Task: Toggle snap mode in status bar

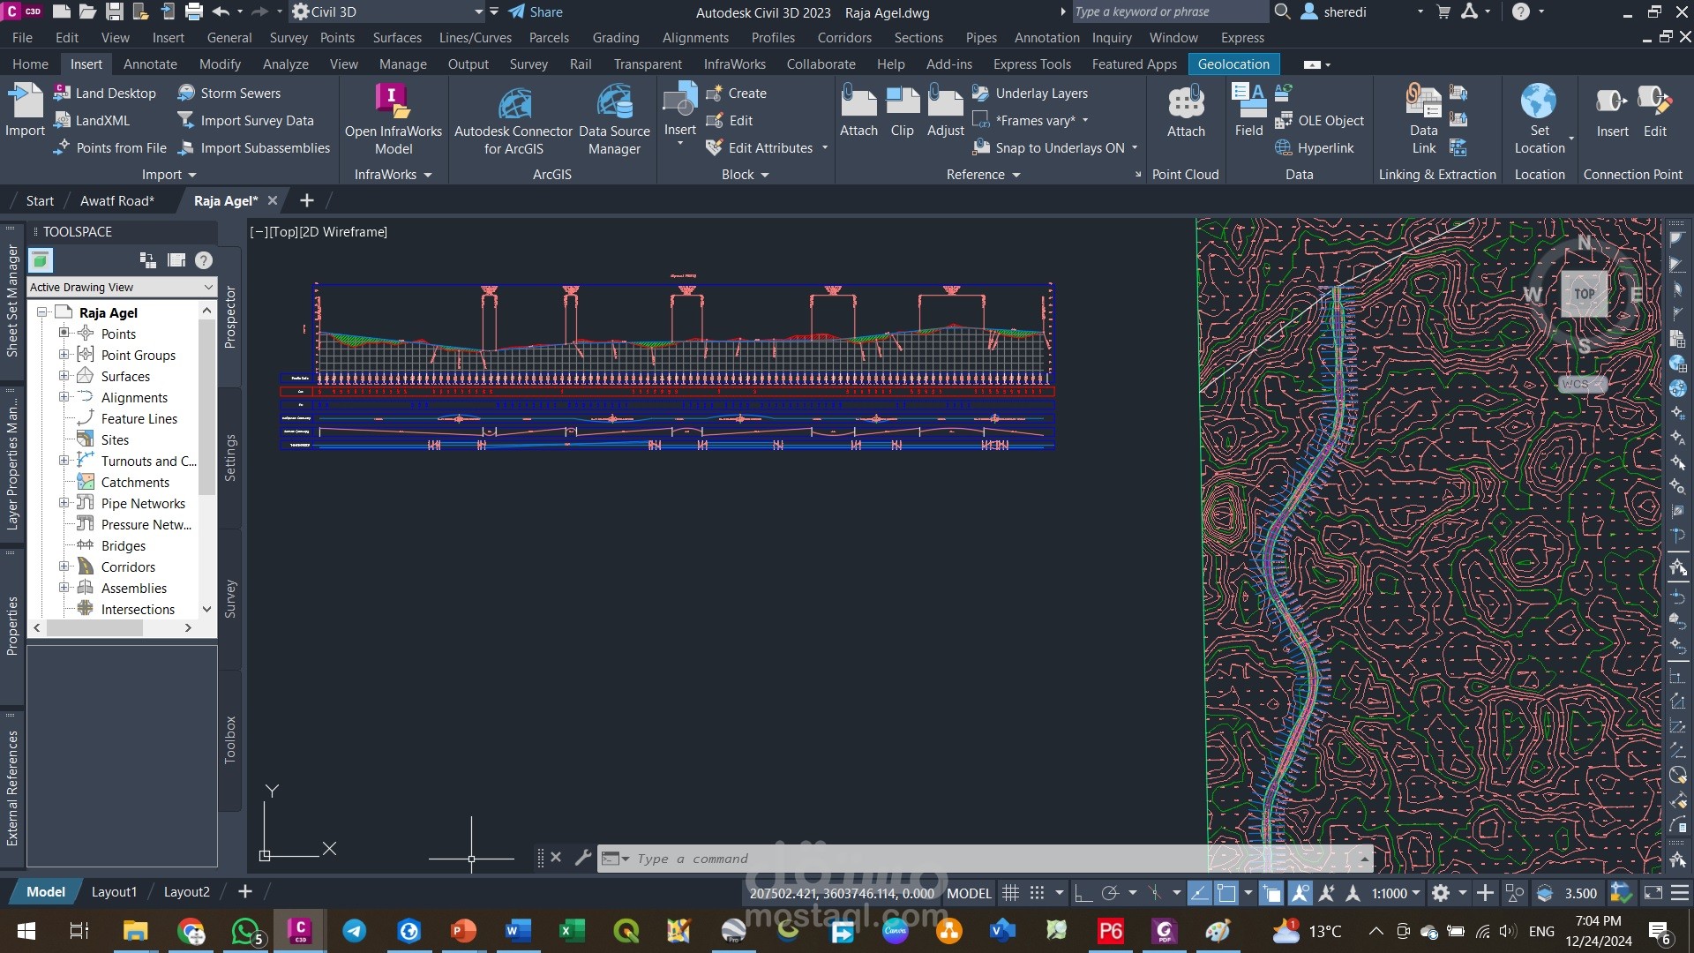Action: pyautogui.click(x=1038, y=893)
